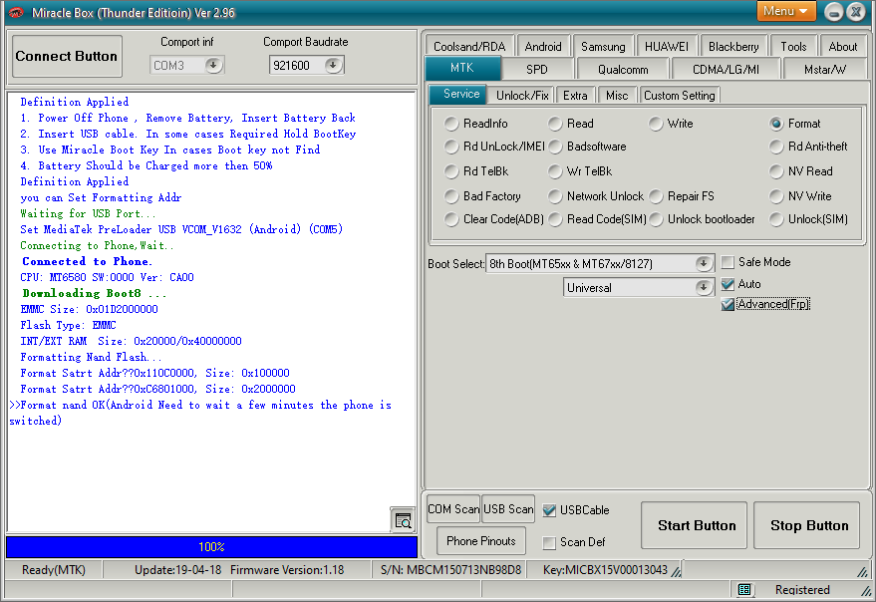Click the Ready(MTK) status bar entry
The height and width of the screenshot is (602, 876).
click(x=54, y=569)
